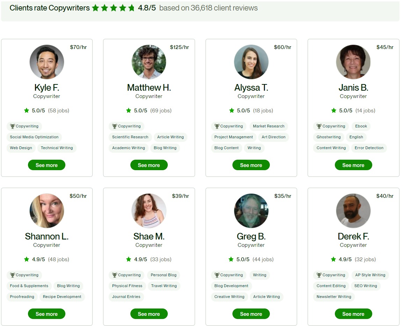Click the Proofreading skill tag
The image size is (403, 326).
coord(22,297)
